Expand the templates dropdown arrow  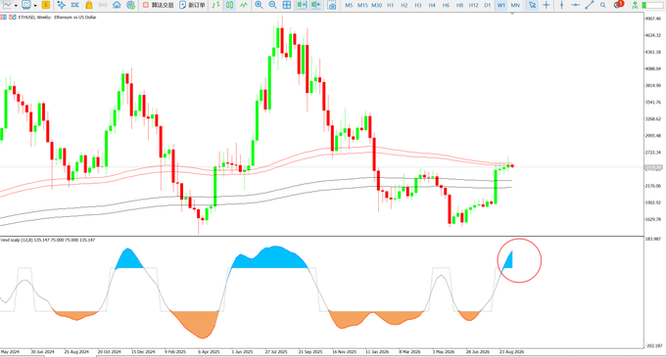[x=35, y=6]
